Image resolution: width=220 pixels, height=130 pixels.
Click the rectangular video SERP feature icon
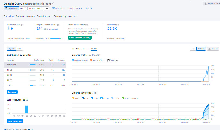(35, 116)
